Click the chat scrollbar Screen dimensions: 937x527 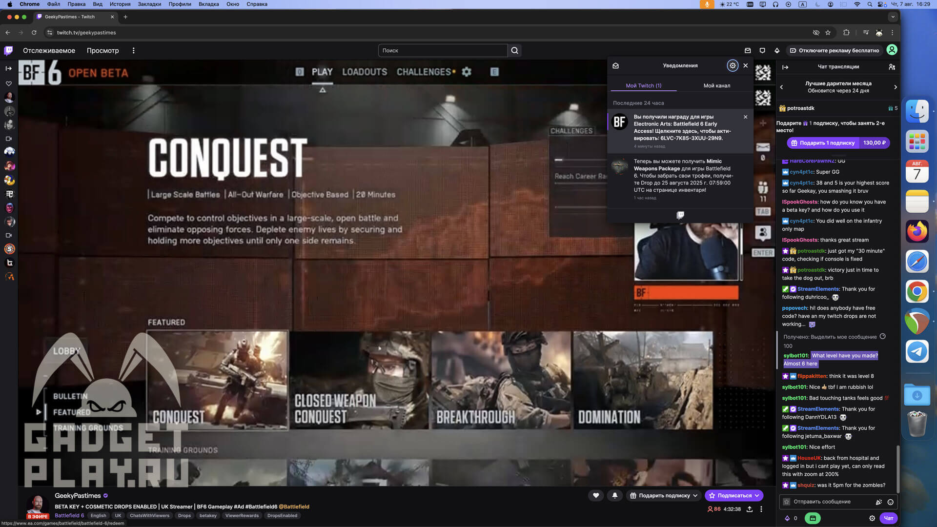(x=897, y=468)
